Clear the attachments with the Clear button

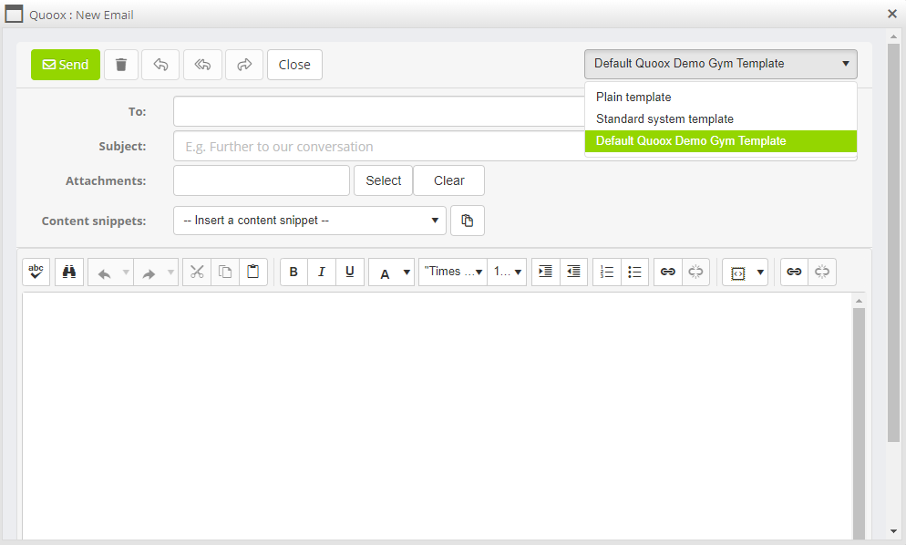coord(449,180)
